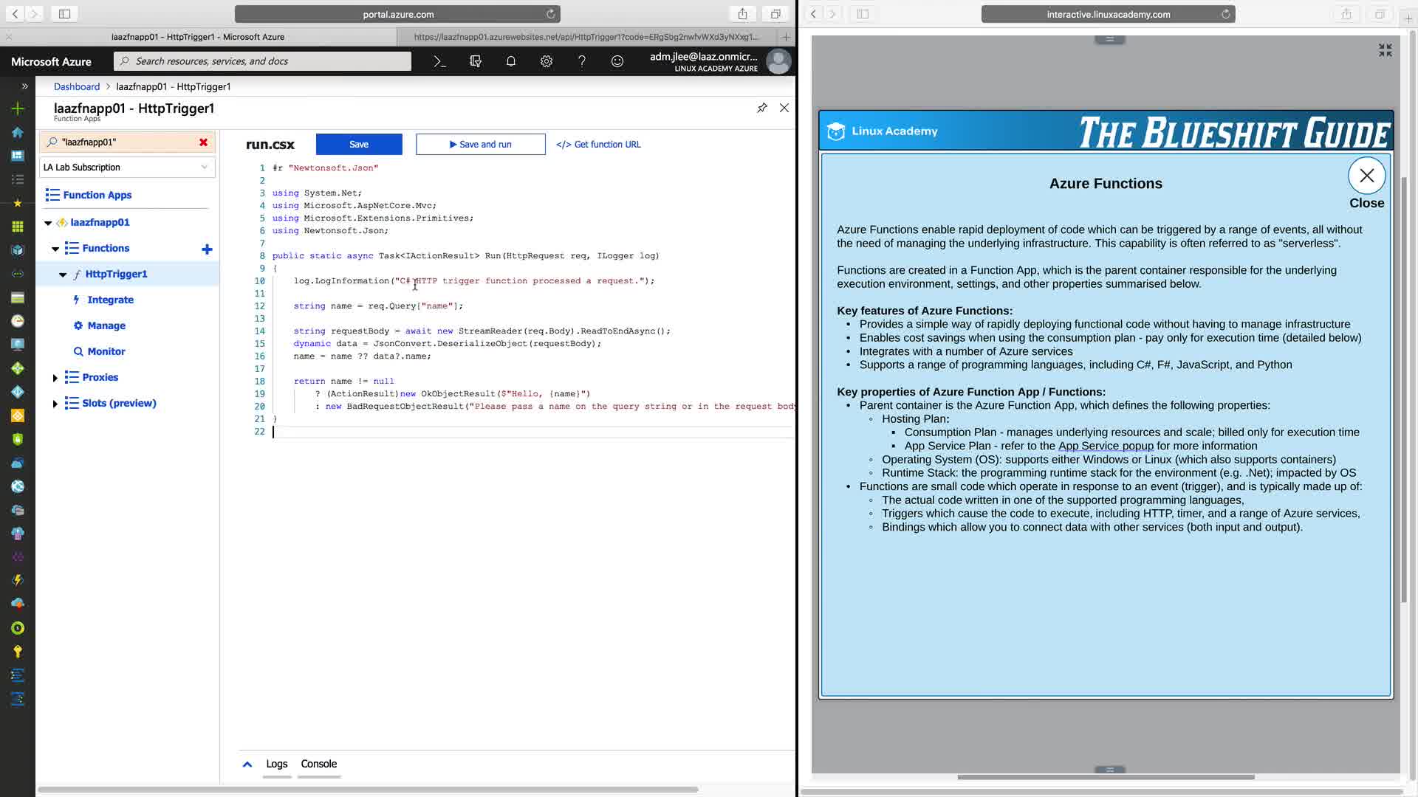1418x797 pixels.
Task: Open portal settings gear icon
Action: pos(546,61)
